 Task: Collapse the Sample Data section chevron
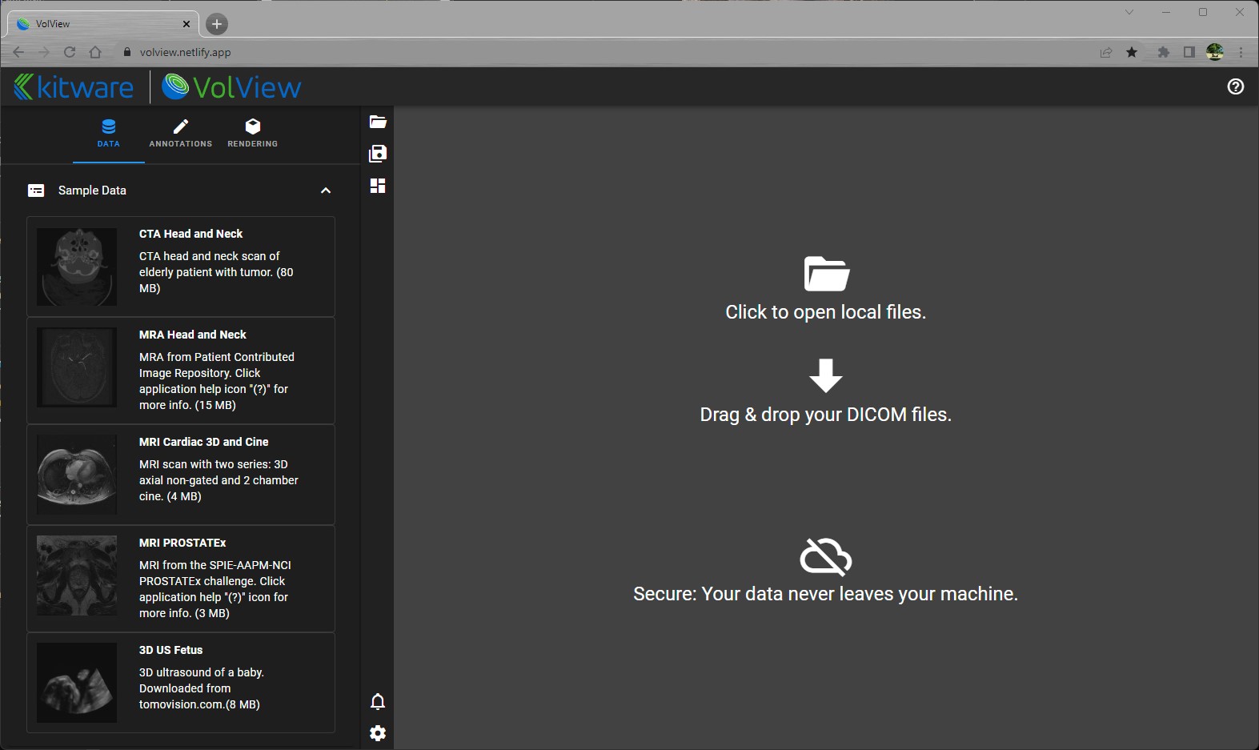[326, 191]
